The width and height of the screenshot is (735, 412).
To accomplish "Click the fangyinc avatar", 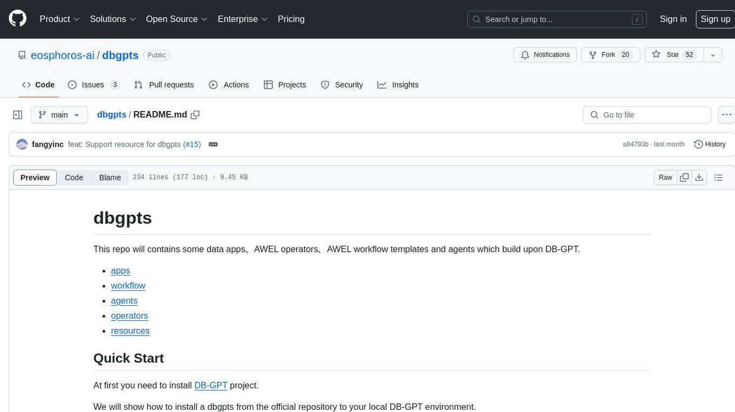I will (x=22, y=144).
